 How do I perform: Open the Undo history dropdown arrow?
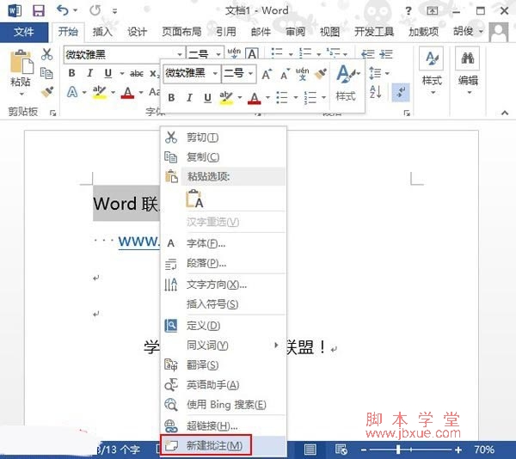76,11
